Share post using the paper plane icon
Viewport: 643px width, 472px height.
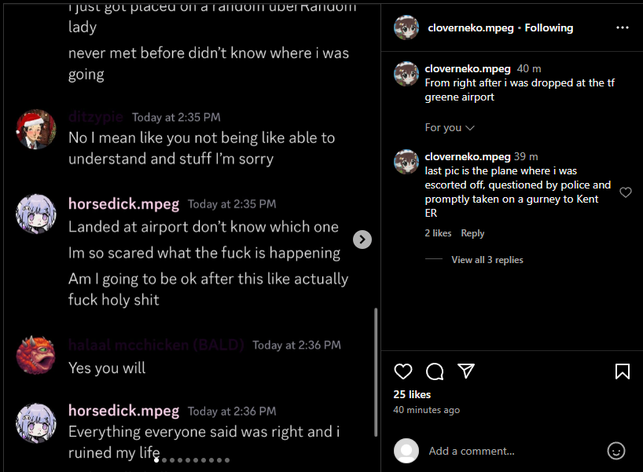[466, 371]
